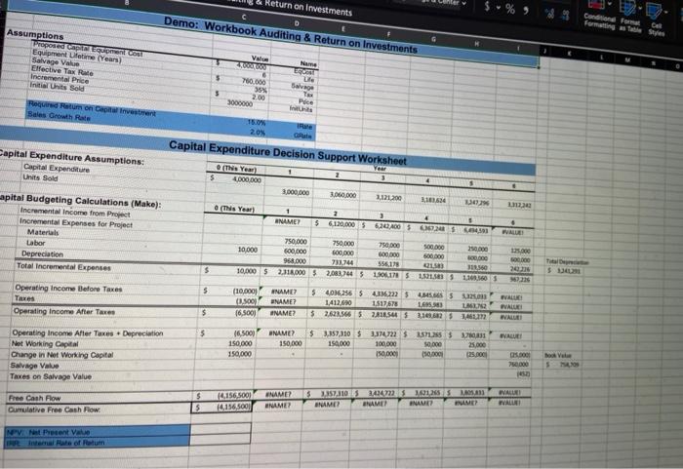Select 'Capital Expenditure Decision Support Worksheet' heading
Screen dimensions: 683x469
coord(288,153)
